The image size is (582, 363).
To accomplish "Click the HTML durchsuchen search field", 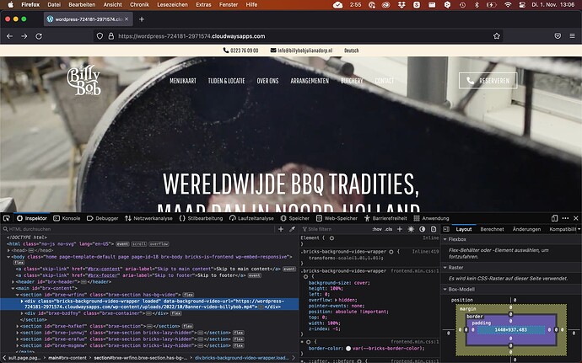I will [137, 229].
